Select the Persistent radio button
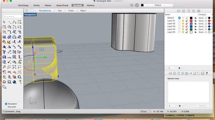The height and width of the screenshot is (120, 215). (6, 104)
